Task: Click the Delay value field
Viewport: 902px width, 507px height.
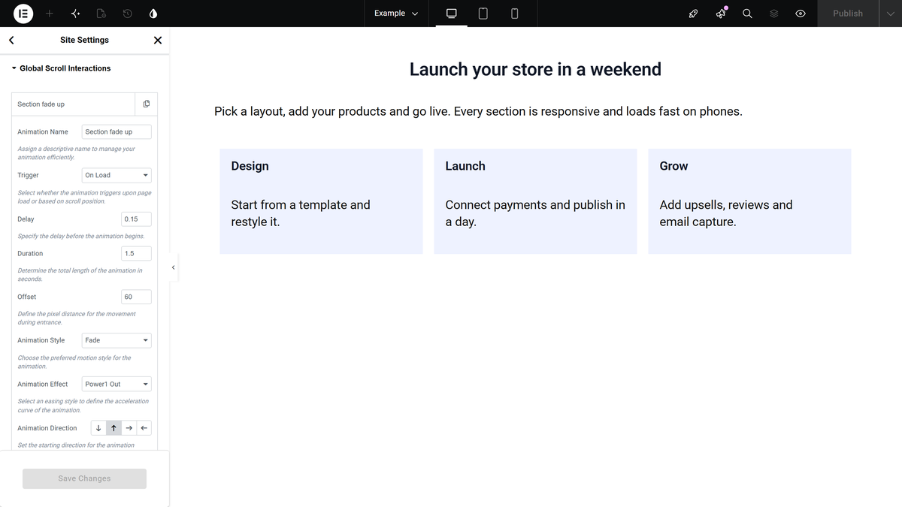Action: pyautogui.click(x=136, y=219)
